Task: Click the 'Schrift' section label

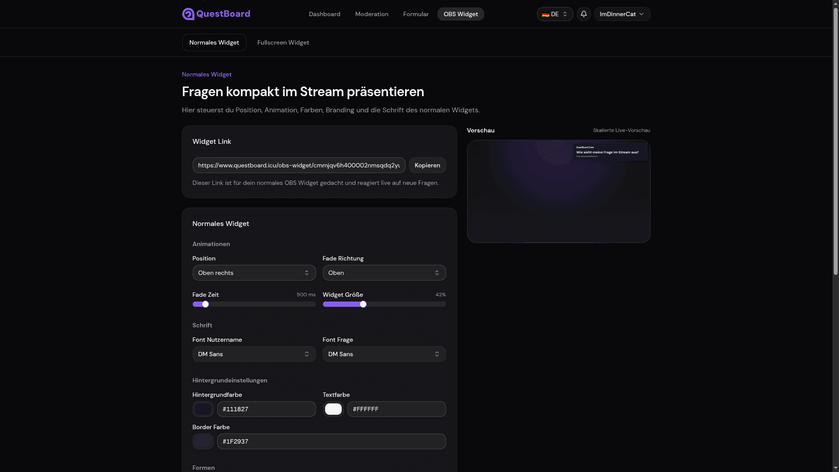Action: pyautogui.click(x=202, y=325)
